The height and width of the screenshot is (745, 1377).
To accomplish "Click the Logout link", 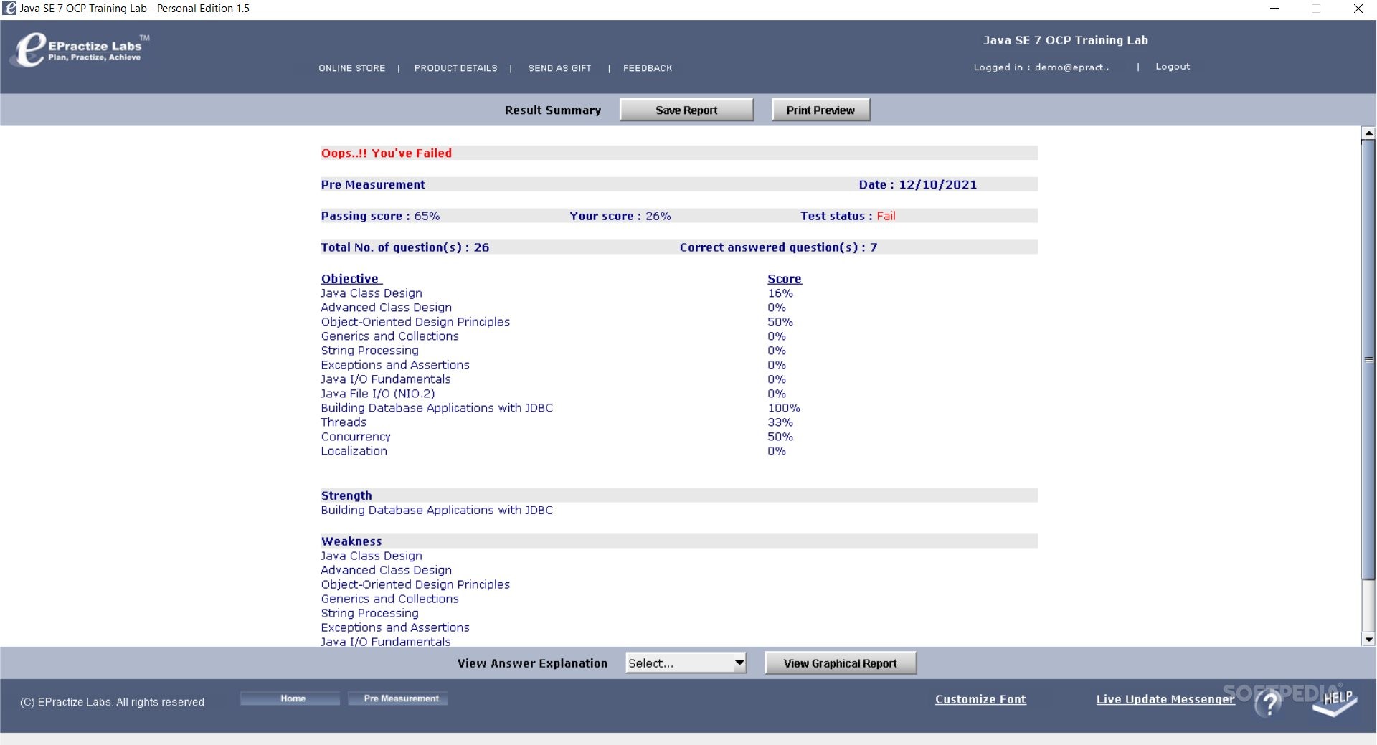I will coord(1173,67).
